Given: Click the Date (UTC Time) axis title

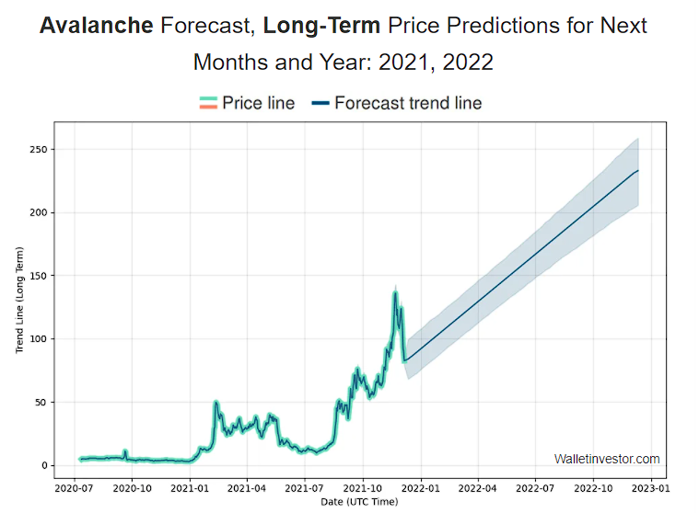Looking at the screenshot, I should 359,502.
